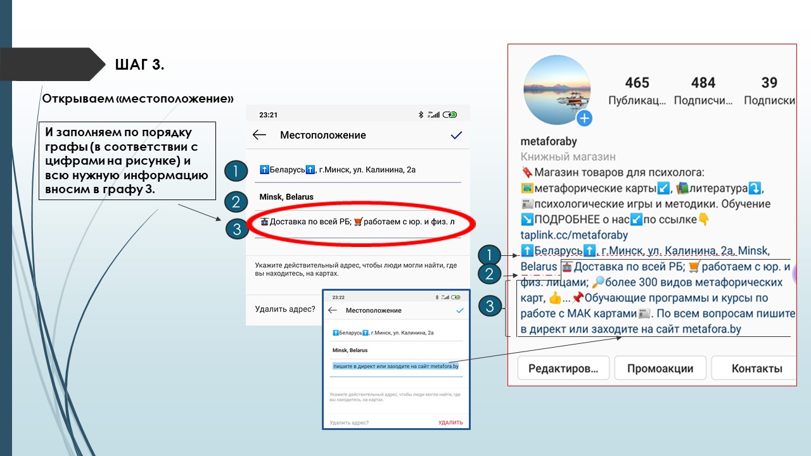Click Bluetooth icon in 23:21 status bar
811x456 pixels.
(421, 115)
